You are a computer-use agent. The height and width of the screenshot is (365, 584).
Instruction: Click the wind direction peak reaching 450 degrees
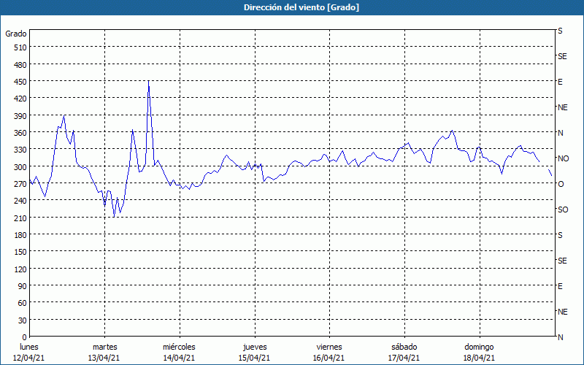tap(149, 81)
